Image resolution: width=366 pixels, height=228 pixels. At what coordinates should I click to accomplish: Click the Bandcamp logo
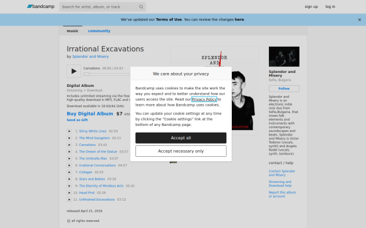pyautogui.click(x=41, y=7)
